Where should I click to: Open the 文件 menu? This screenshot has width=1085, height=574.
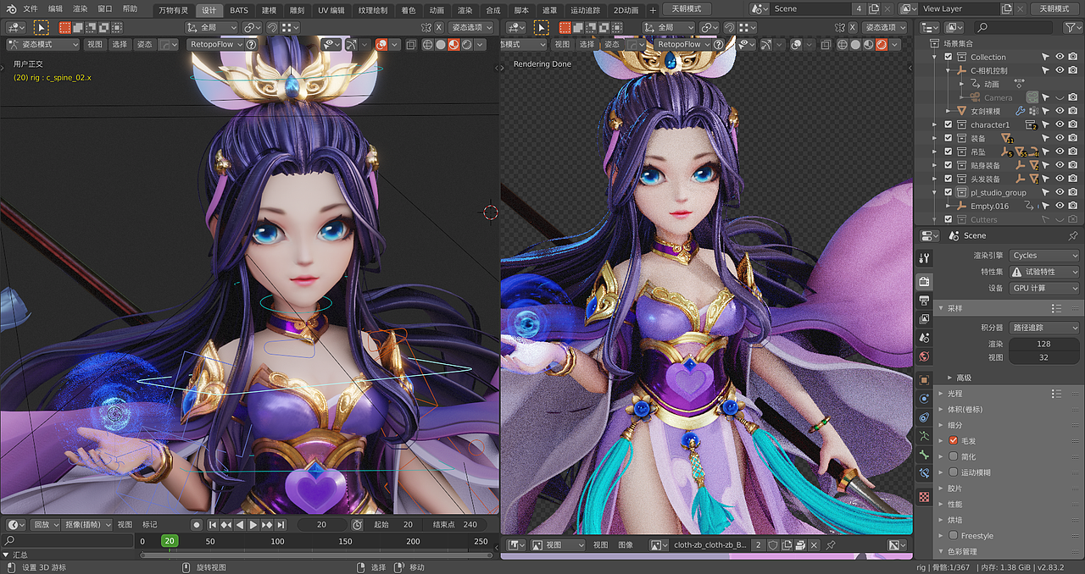[x=31, y=8]
